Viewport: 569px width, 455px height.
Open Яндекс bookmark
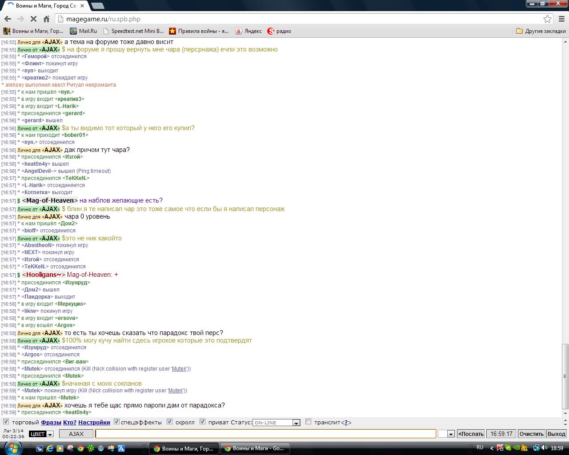click(248, 31)
